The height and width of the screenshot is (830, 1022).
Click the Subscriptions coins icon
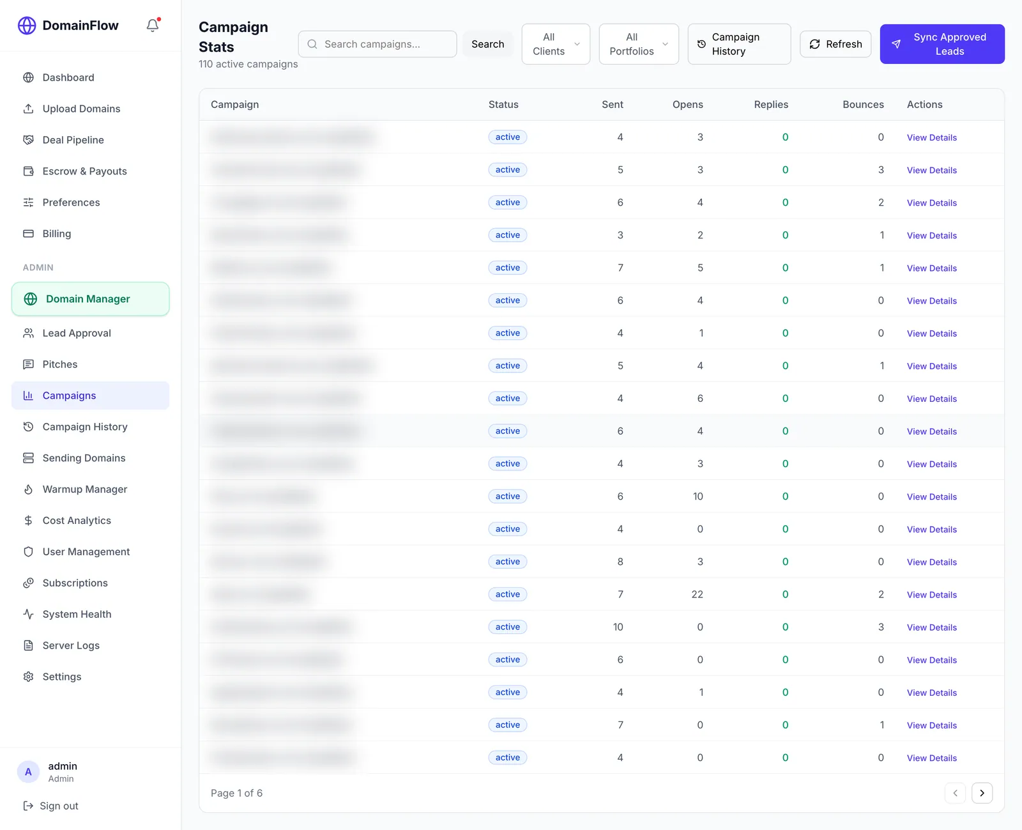click(28, 583)
